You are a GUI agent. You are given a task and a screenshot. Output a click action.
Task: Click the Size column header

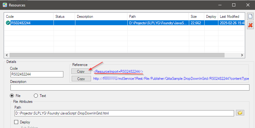[x=197, y=17]
